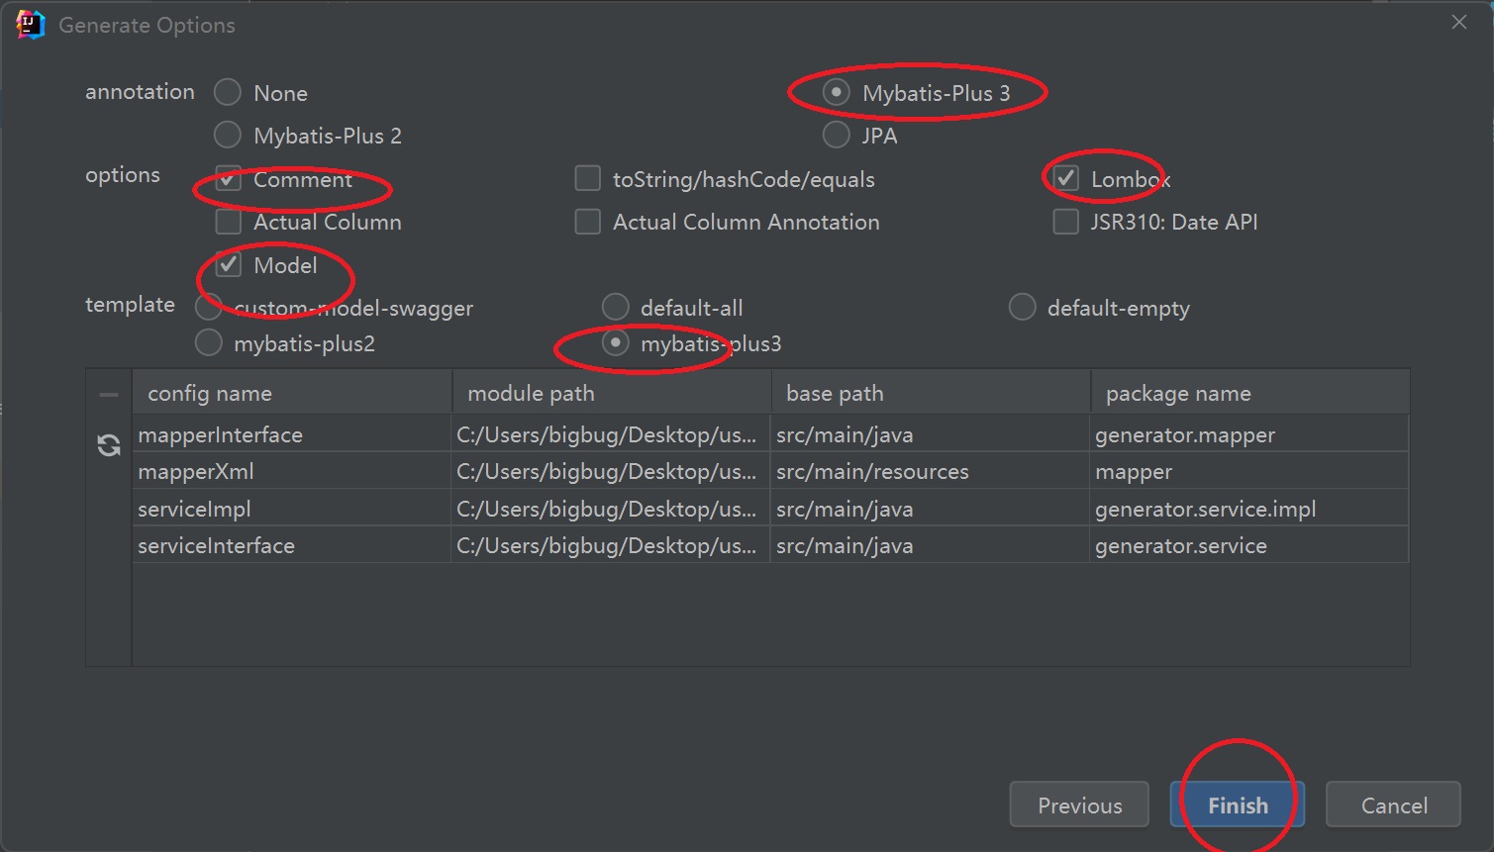This screenshot has height=852, width=1494.
Task: Enable Actual Column Annotation checkbox
Action: tap(588, 222)
